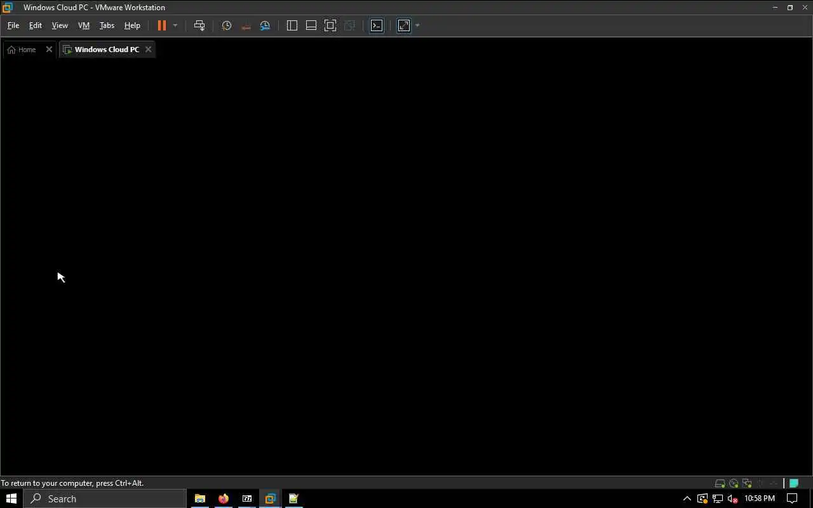813x508 pixels.
Task: Click the 10:58 PM clock
Action: (x=760, y=498)
